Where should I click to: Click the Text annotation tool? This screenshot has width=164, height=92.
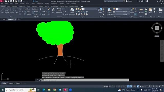53,11
